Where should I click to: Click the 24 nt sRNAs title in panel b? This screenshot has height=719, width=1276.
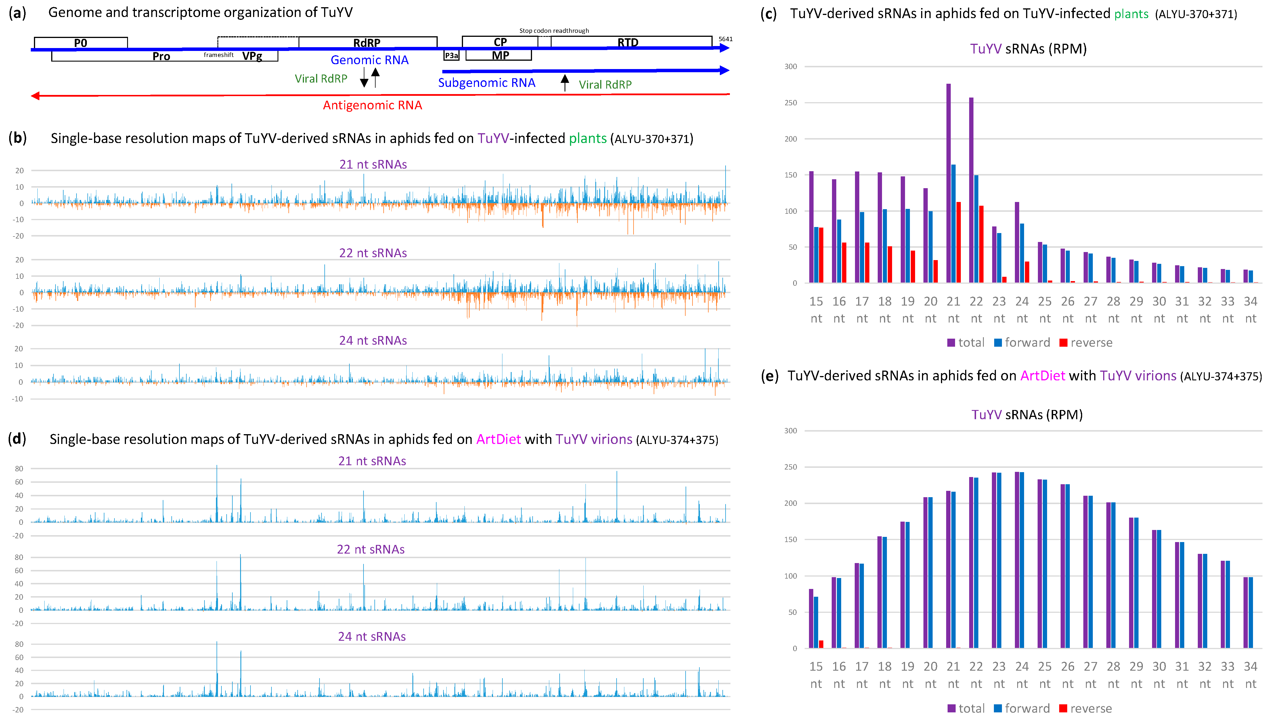(372, 341)
